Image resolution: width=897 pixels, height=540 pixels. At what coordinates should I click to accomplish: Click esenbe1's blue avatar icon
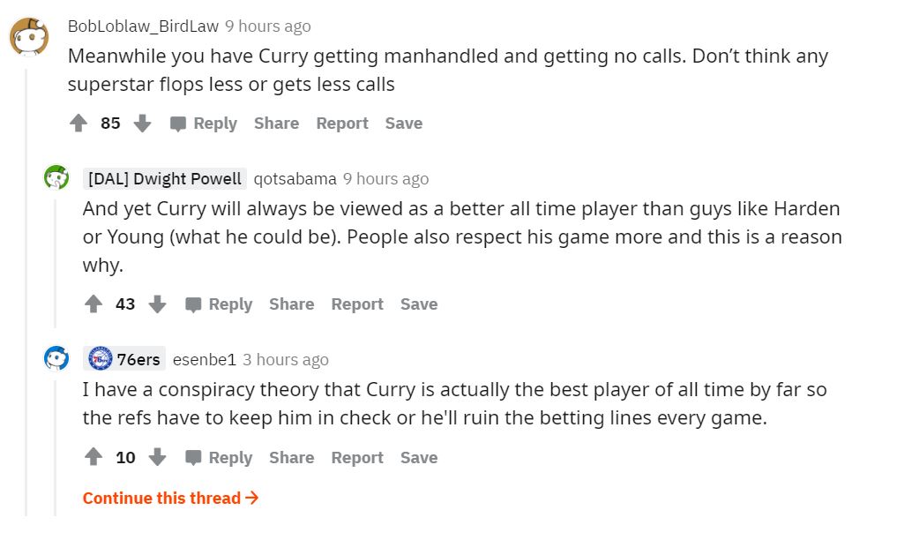[57, 358]
